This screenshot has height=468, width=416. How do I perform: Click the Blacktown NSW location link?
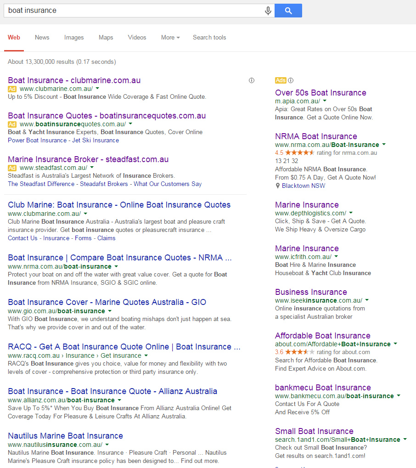tap(304, 186)
